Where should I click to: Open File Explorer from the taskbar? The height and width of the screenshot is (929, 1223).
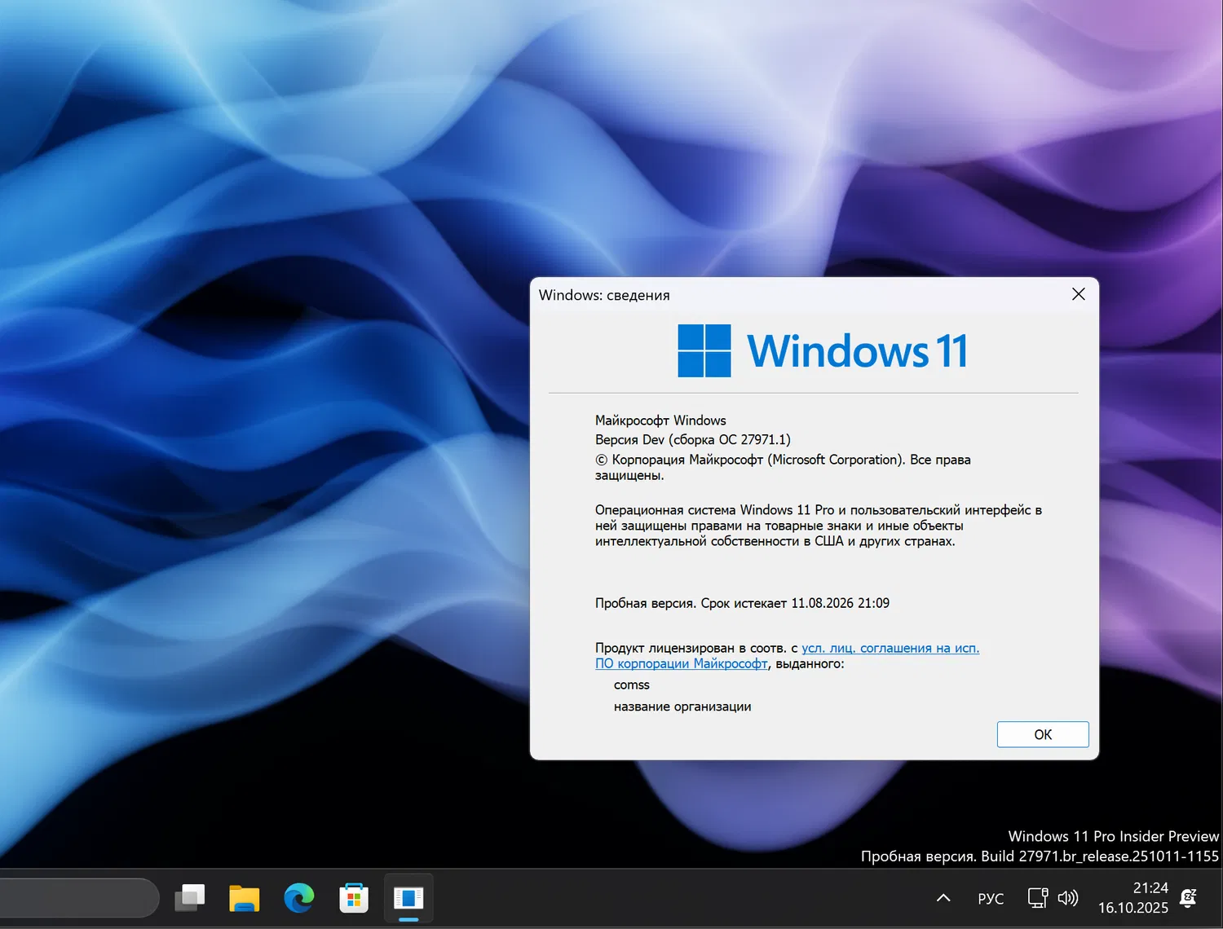[x=244, y=897]
